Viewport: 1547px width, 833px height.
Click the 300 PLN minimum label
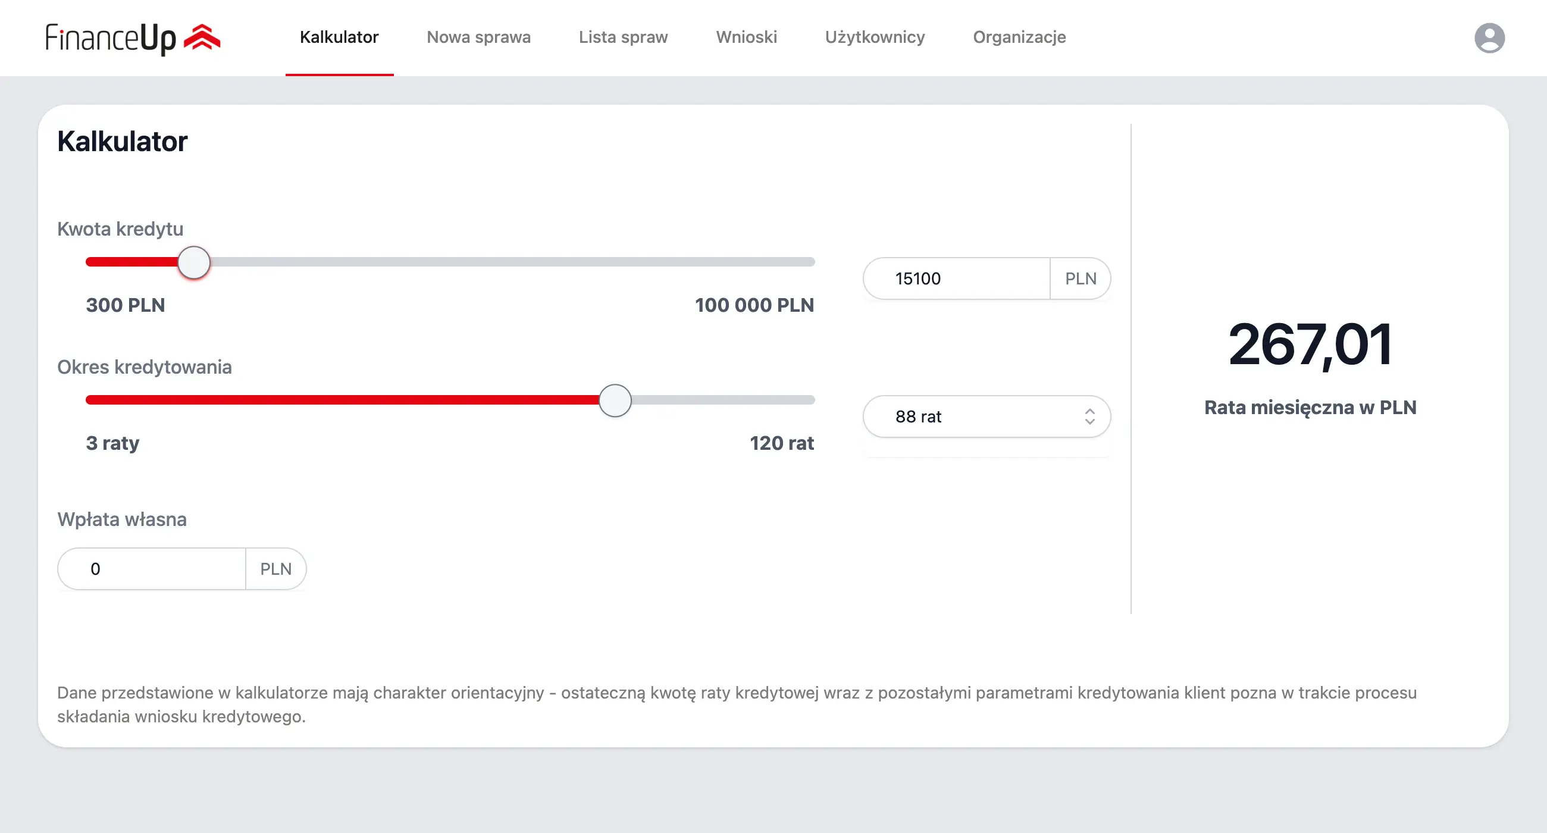[126, 305]
